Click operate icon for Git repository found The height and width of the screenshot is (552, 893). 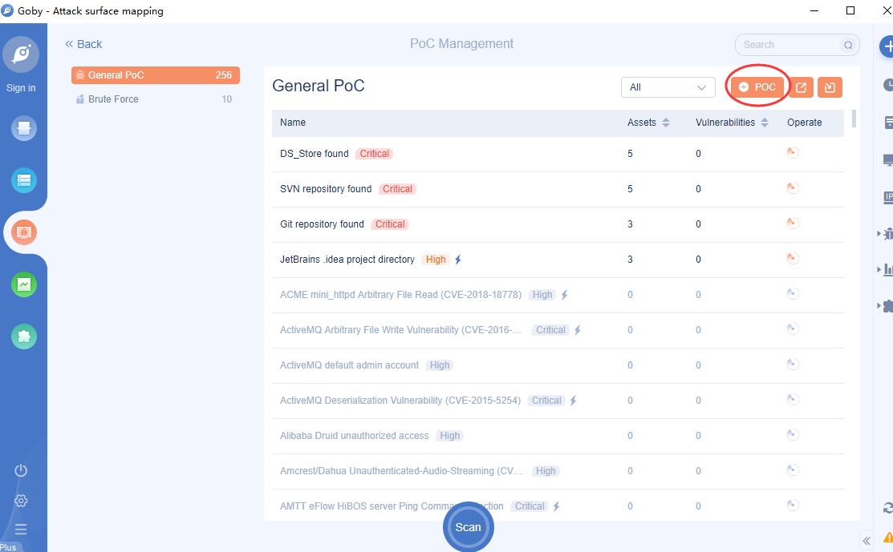pos(793,224)
